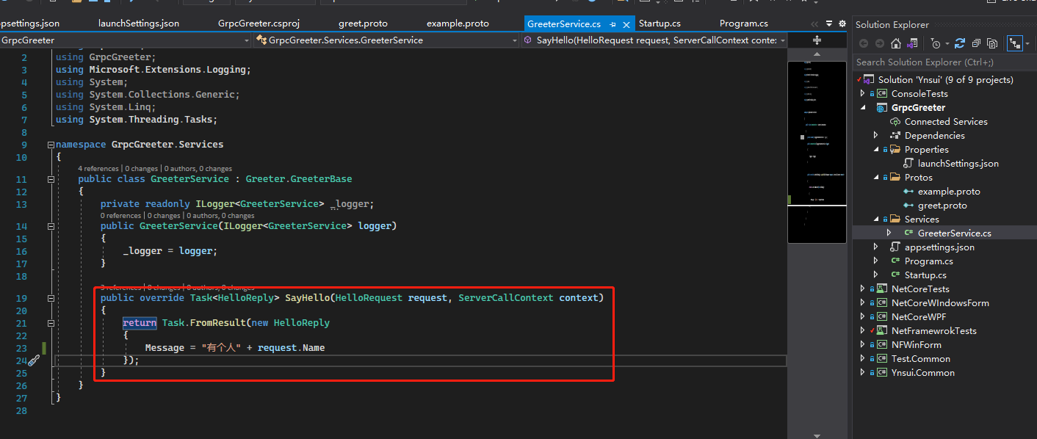Open the active files list dropdown arrow
1037x439 pixels.
coord(829,23)
